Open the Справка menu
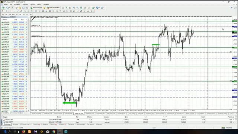Screen dimensions: 238x134 46,4
